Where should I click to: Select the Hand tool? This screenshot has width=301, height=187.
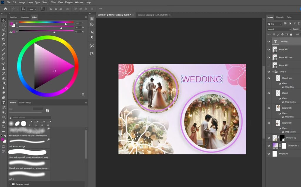coord(4,122)
